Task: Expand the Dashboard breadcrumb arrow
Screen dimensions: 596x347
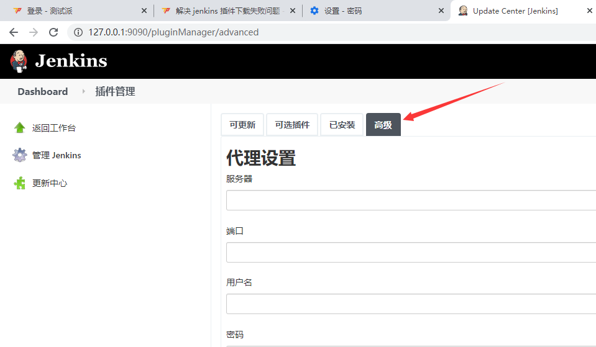Action: pyautogui.click(x=83, y=92)
